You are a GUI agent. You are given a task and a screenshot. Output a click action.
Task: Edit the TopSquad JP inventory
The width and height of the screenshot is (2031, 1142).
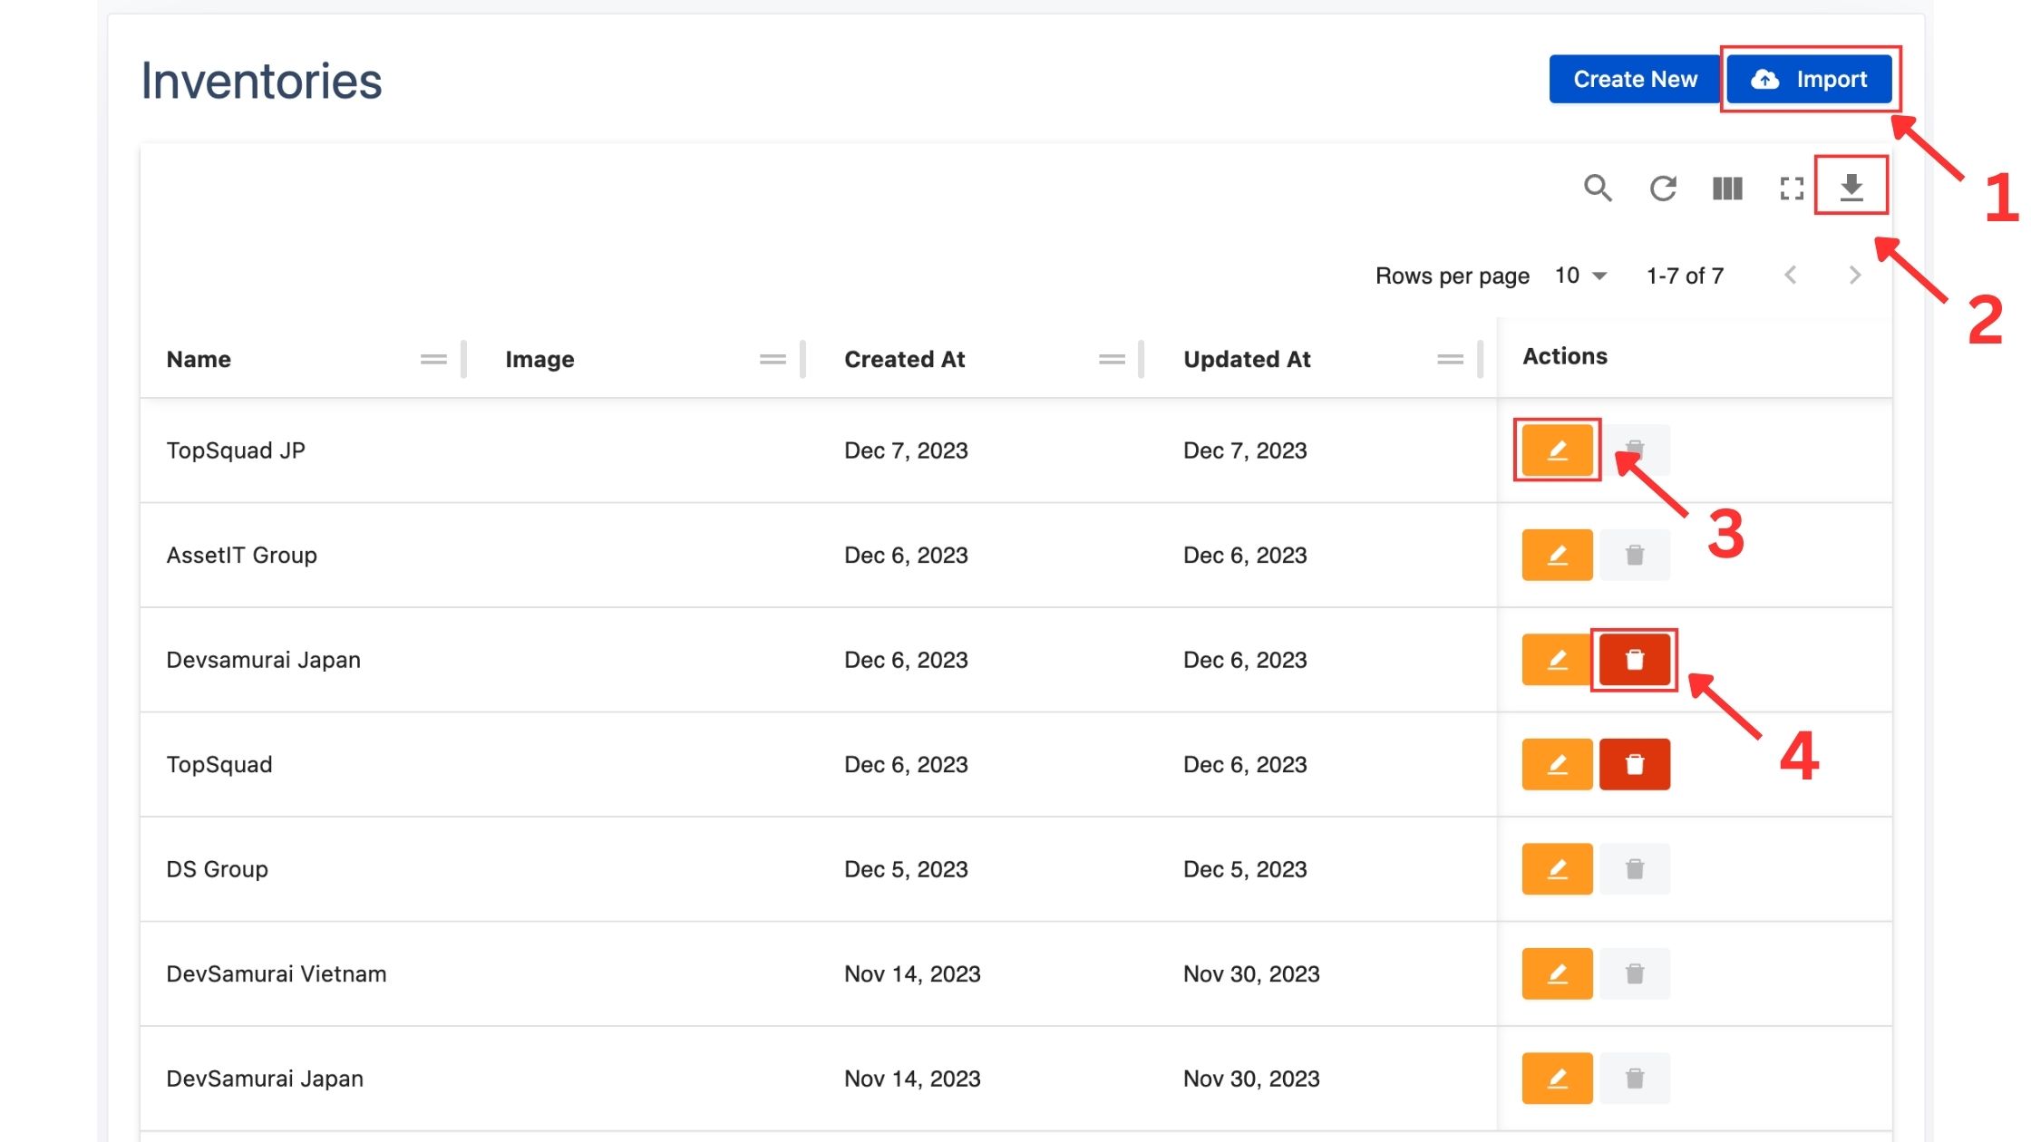(1557, 450)
